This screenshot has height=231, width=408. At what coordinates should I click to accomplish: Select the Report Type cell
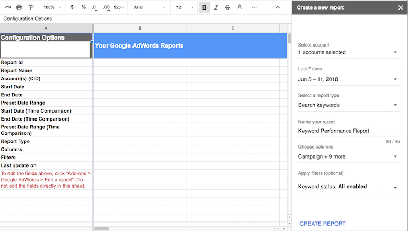coord(46,141)
